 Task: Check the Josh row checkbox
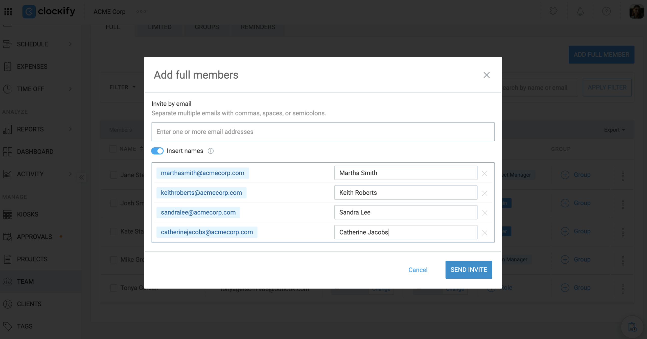point(114,203)
